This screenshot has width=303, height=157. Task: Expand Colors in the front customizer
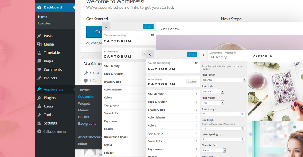(x=173, y=126)
